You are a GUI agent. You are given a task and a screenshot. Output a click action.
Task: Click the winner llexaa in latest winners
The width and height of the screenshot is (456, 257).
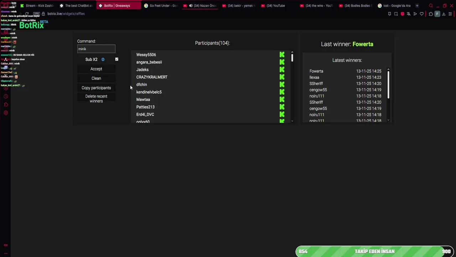click(314, 77)
